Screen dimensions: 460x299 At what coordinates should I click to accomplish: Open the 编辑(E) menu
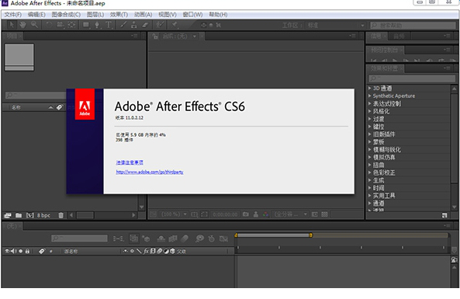[x=36, y=15]
